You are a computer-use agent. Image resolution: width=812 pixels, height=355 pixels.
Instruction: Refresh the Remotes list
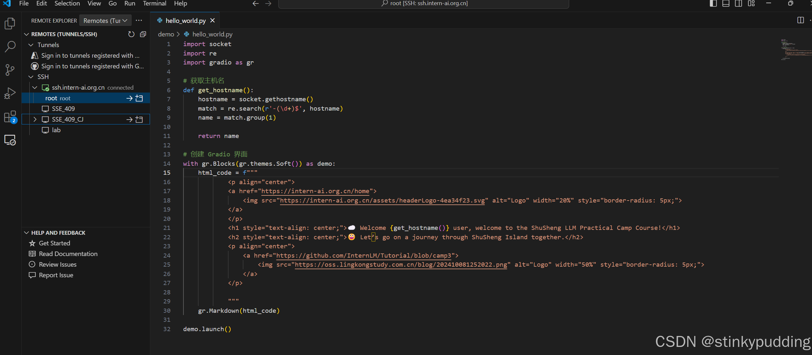131,34
